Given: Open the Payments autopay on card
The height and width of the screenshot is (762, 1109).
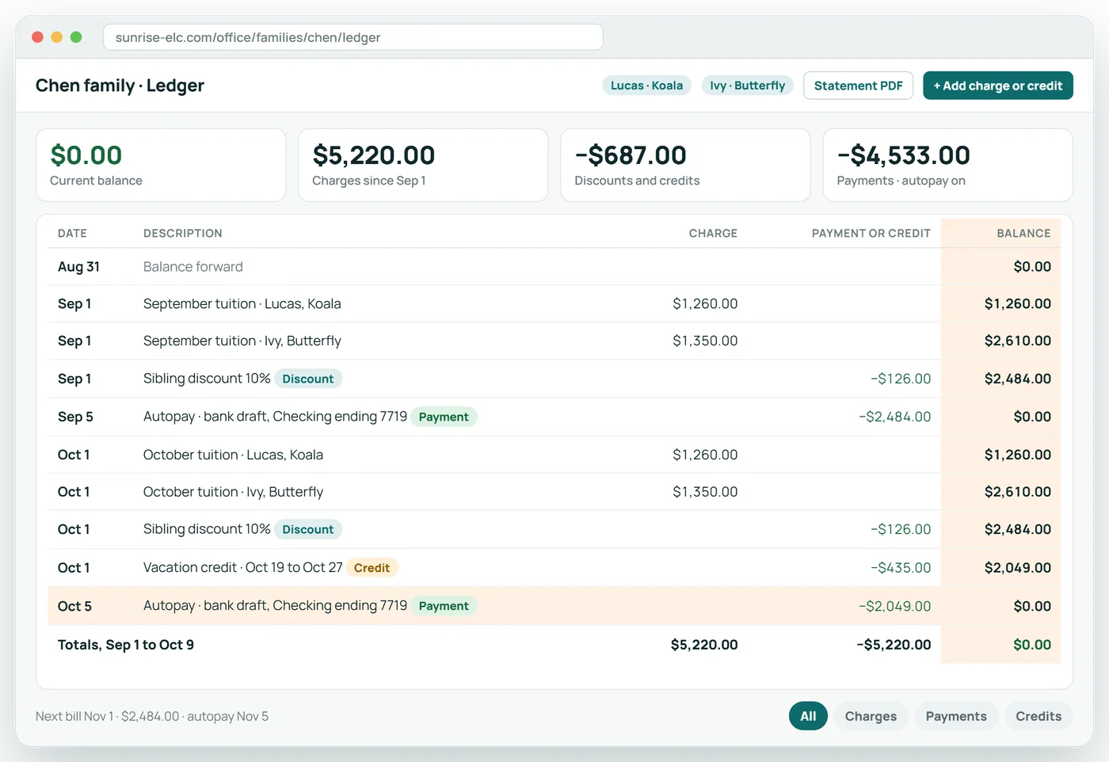Looking at the screenshot, I should 947,165.
